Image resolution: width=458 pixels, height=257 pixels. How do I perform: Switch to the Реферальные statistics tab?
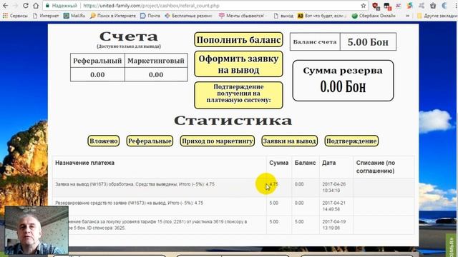(150, 141)
